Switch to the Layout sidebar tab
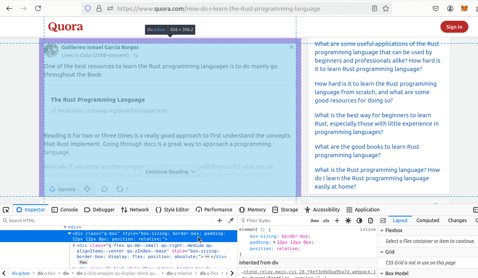Viewport: 478px width, 278px height. (400, 221)
